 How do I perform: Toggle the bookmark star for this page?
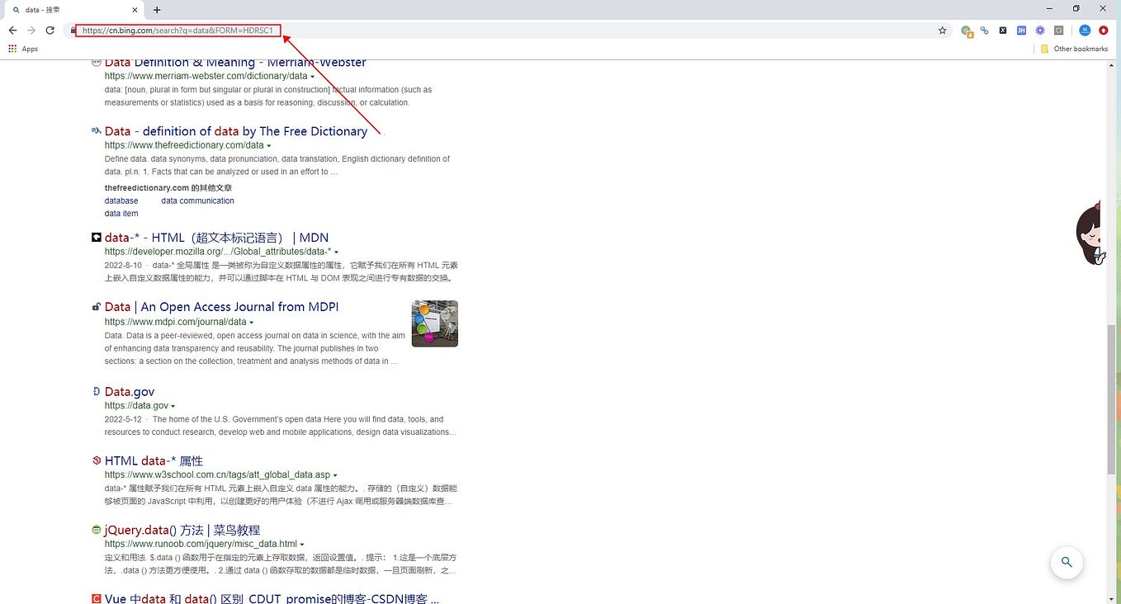[x=942, y=30]
